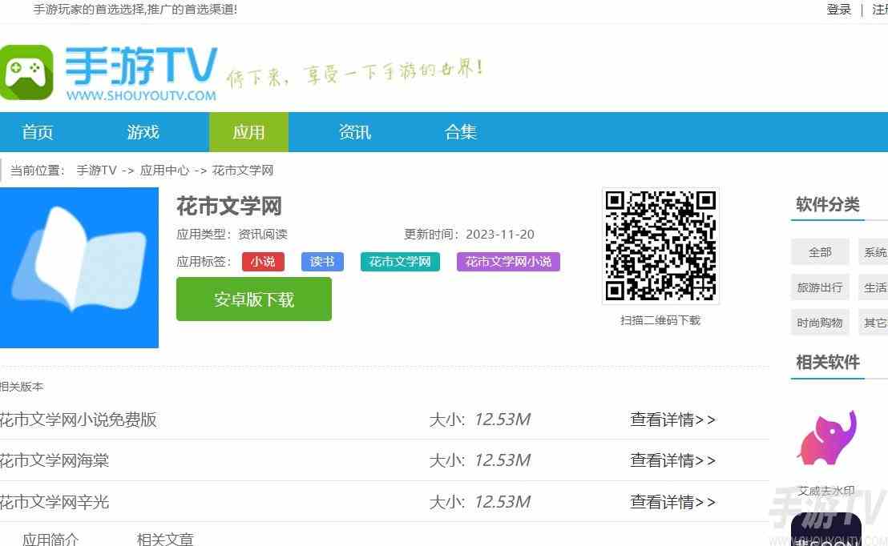The image size is (888, 546).
Task: Click the 手游TV gamepad logo icon
Action: point(26,72)
